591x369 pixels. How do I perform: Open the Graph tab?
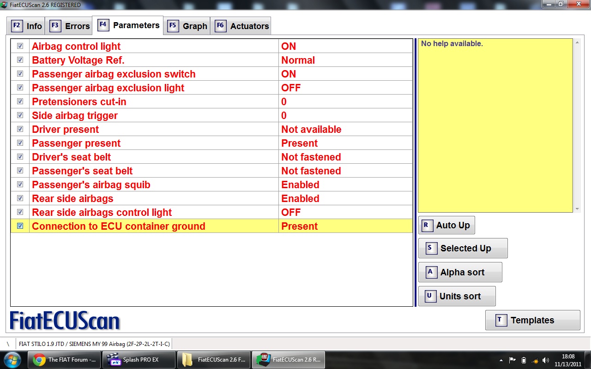pyautogui.click(x=187, y=26)
